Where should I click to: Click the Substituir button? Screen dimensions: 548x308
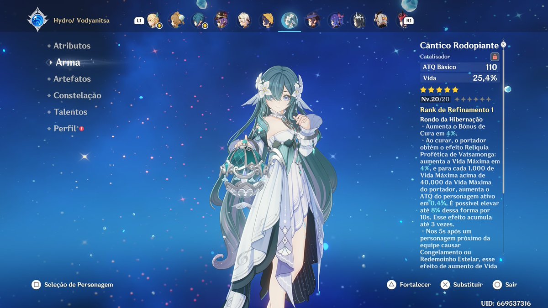coord(461,285)
